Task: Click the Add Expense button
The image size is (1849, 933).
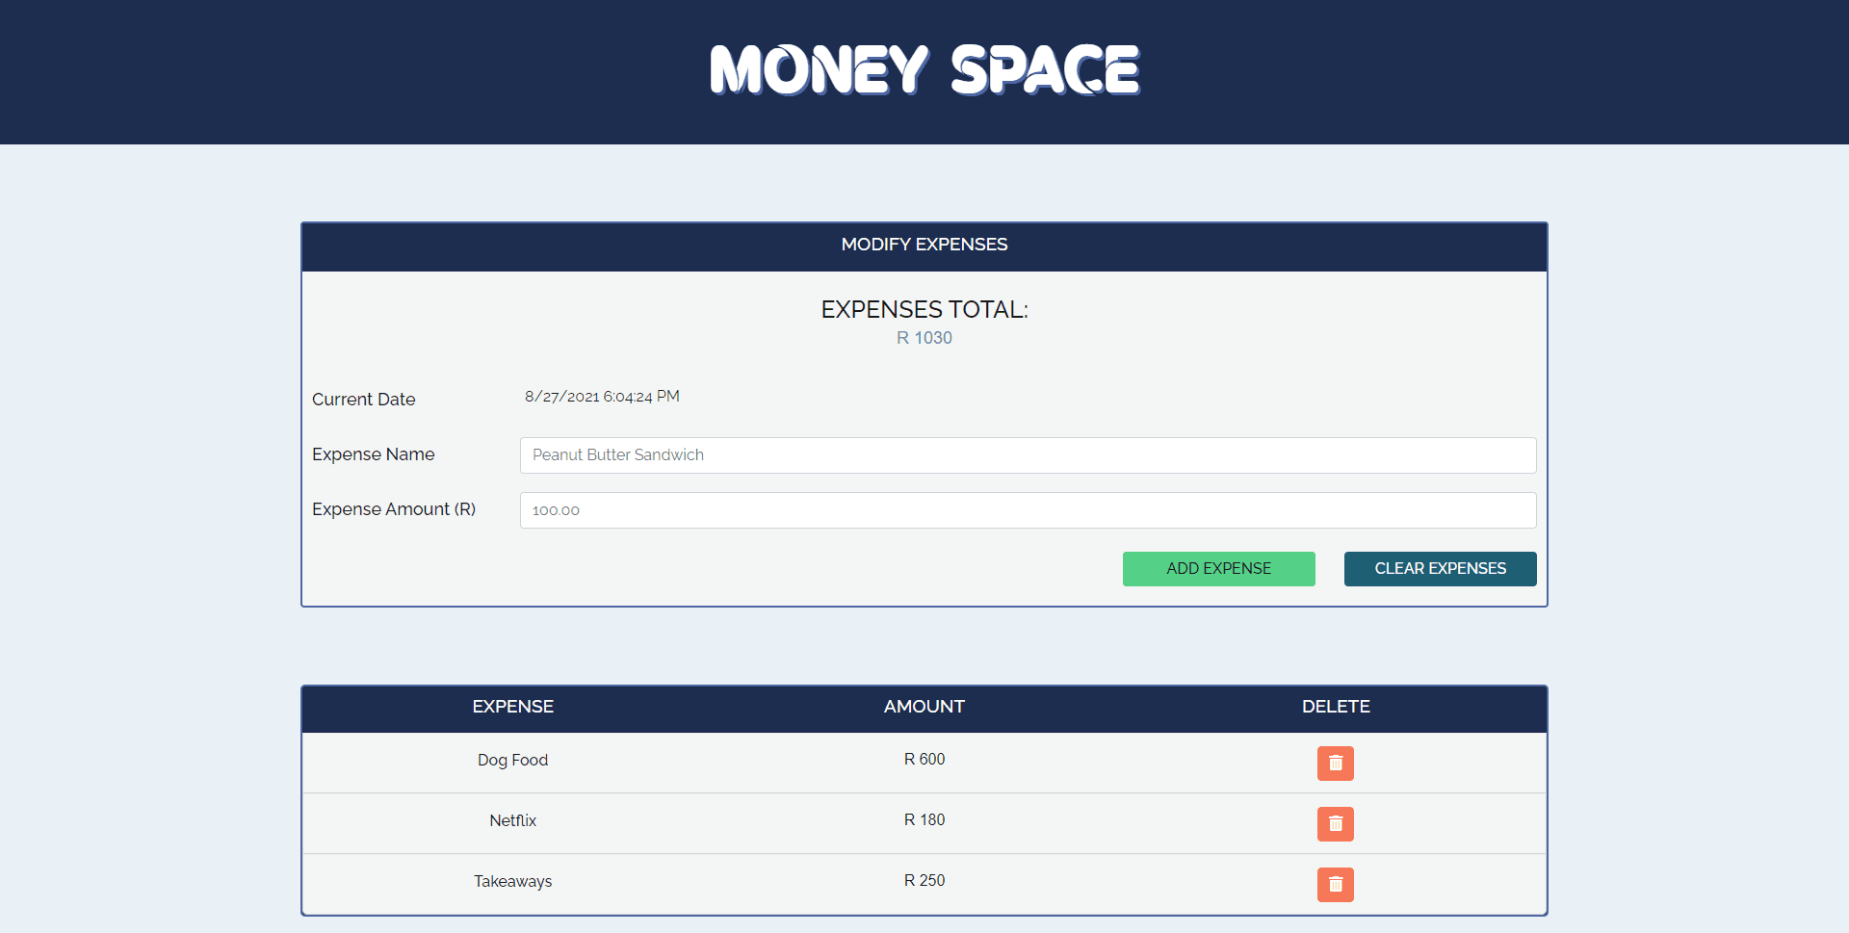Action: tap(1218, 569)
